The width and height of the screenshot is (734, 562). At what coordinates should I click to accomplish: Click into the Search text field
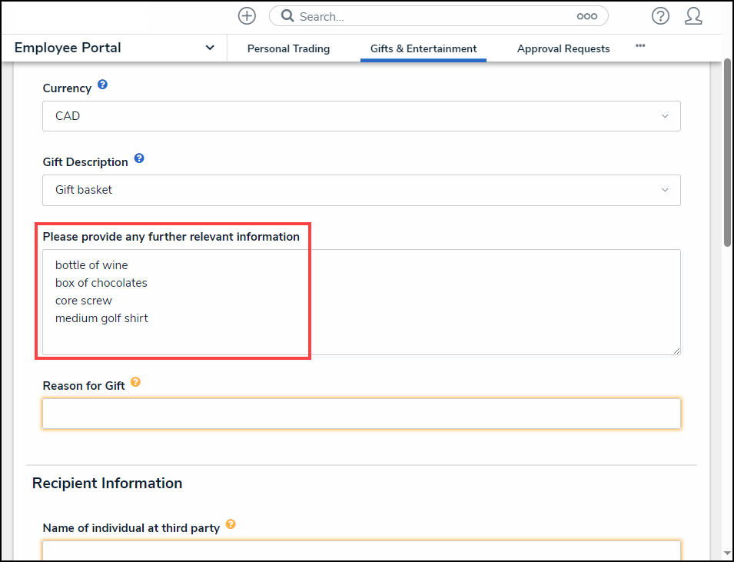point(430,16)
